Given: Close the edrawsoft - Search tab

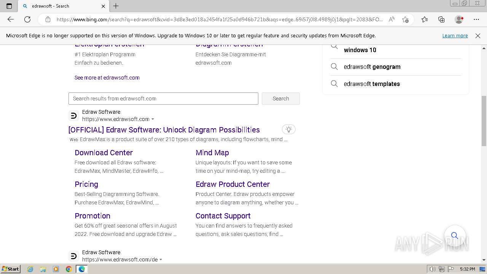Looking at the screenshot, I should pyautogui.click(x=103, y=6).
